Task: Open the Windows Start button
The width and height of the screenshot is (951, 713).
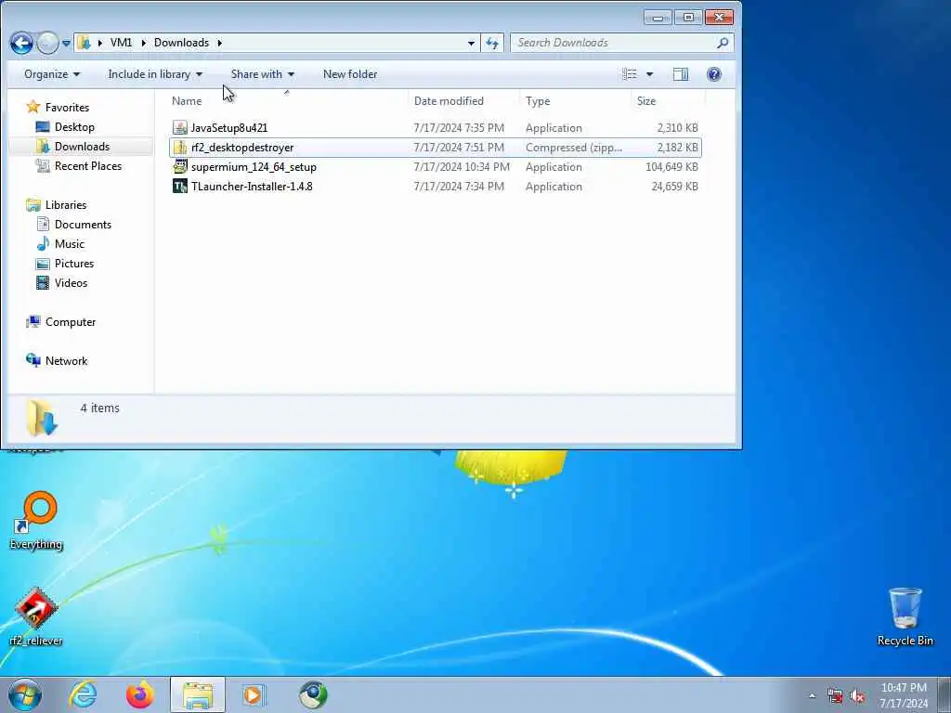Action: pyautogui.click(x=25, y=694)
